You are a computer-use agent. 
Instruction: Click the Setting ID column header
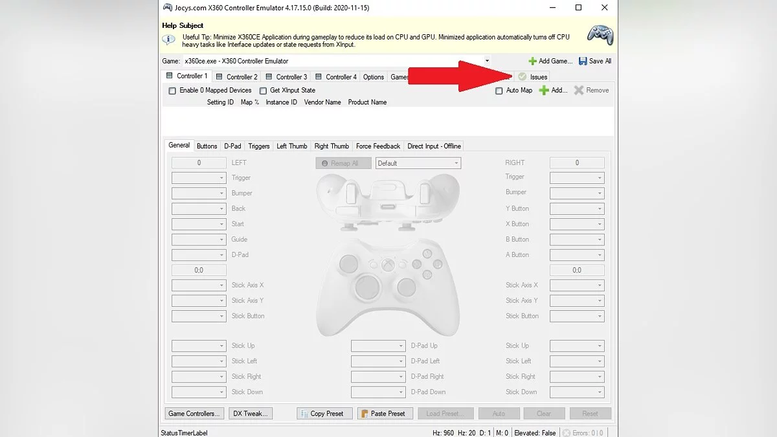pos(220,102)
